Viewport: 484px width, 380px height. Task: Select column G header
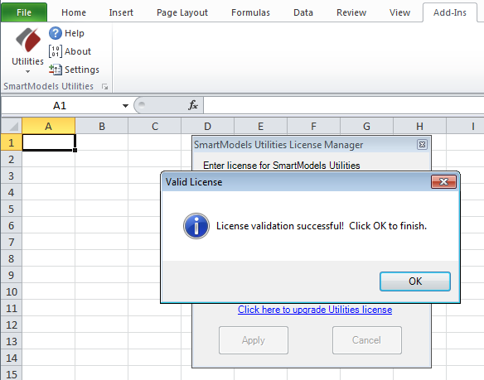[x=366, y=126]
